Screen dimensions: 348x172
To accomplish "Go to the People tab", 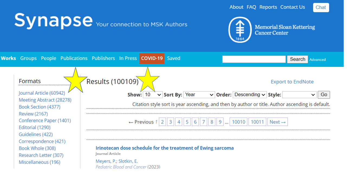I will point(48,58).
